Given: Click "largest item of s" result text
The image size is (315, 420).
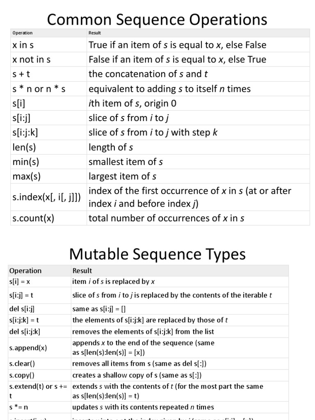Looking at the screenshot, I should coord(123,177).
